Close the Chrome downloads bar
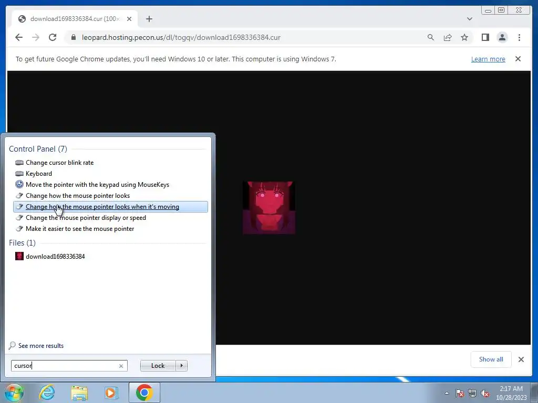 tap(521, 359)
